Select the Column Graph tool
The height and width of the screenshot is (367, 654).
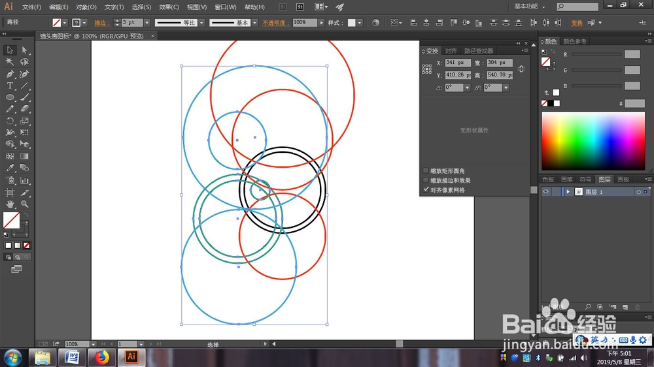pyautogui.click(x=24, y=180)
